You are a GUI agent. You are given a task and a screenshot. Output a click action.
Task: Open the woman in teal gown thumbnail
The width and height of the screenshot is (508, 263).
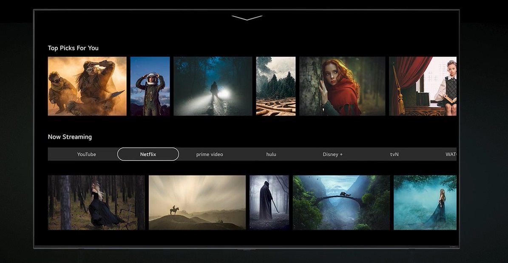point(425,203)
